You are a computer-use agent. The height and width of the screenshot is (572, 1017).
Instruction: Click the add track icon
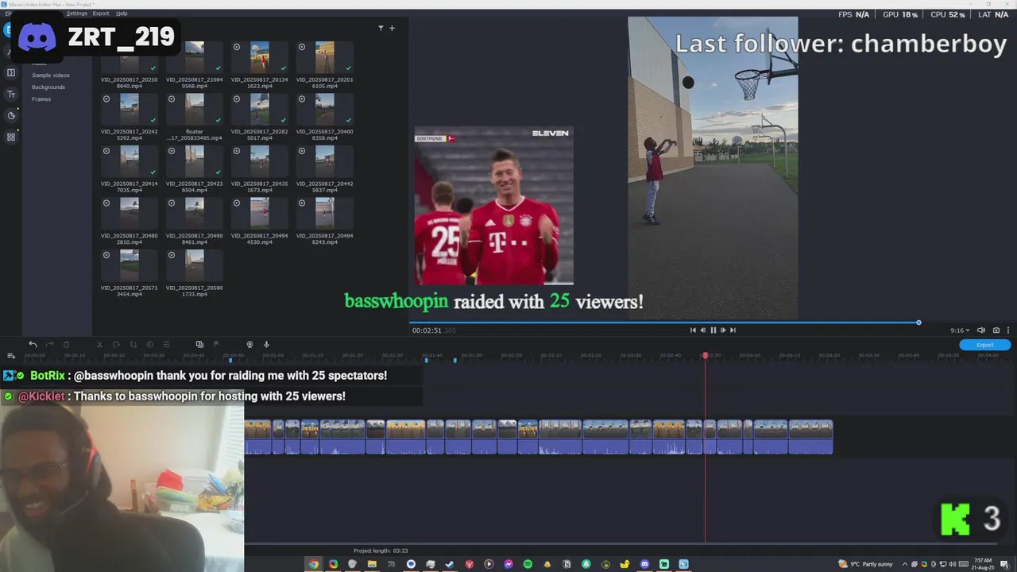pos(11,356)
